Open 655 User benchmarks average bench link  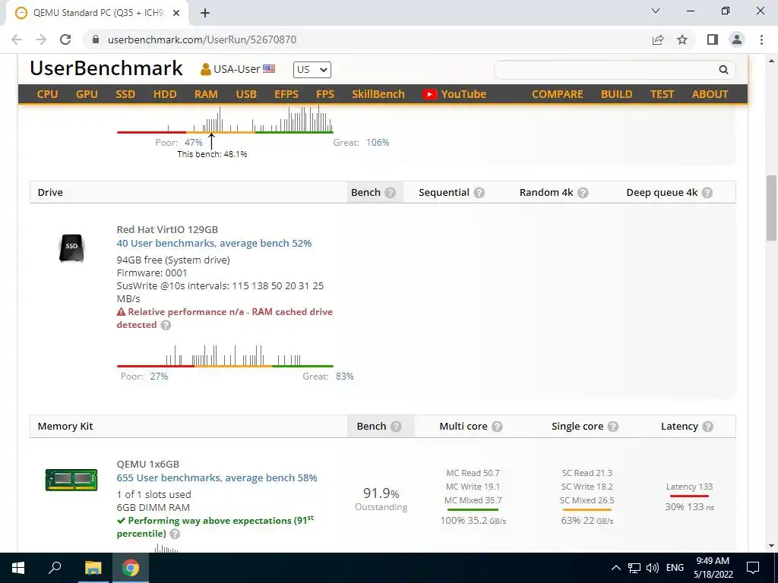coord(217,478)
